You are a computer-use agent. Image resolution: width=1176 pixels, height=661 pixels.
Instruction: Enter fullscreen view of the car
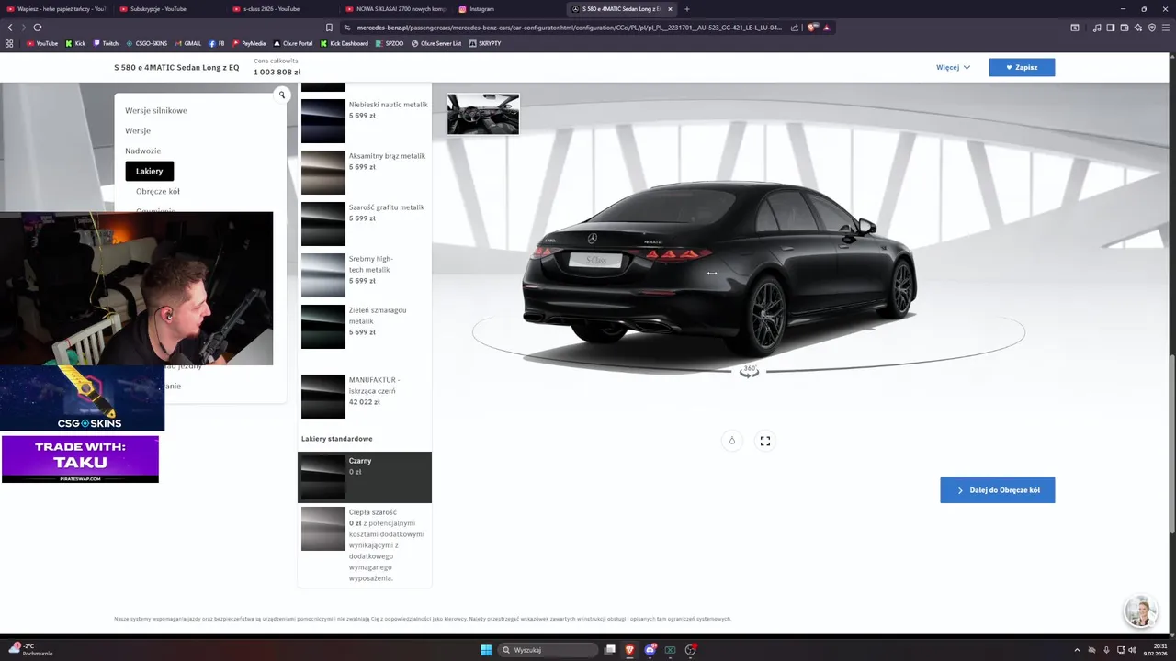coord(765,441)
